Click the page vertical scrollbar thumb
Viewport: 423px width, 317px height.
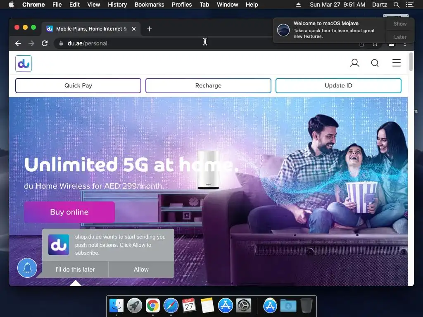(411, 62)
